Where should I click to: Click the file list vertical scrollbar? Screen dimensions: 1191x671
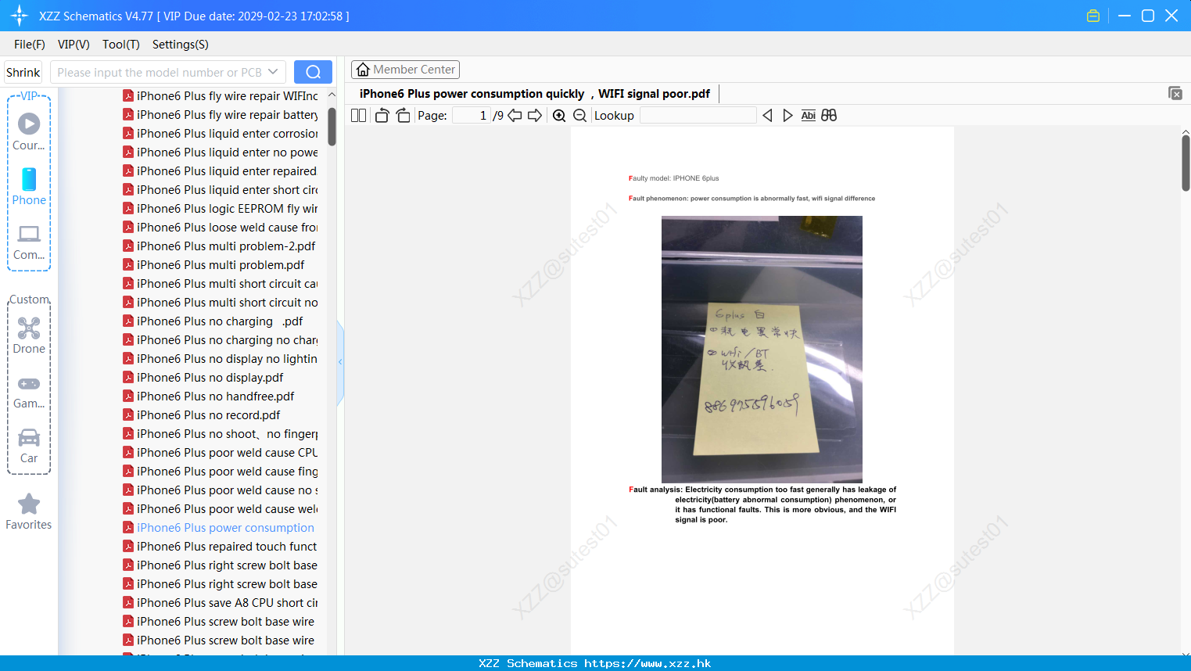click(x=332, y=127)
